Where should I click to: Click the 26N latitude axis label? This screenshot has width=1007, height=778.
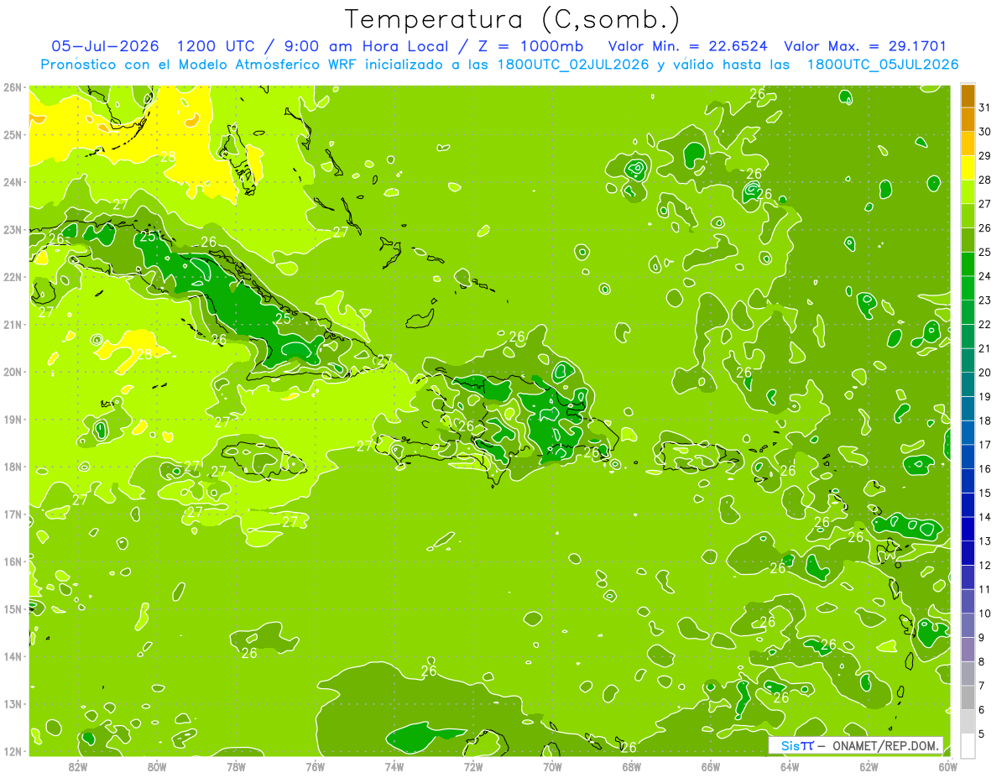(12, 87)
